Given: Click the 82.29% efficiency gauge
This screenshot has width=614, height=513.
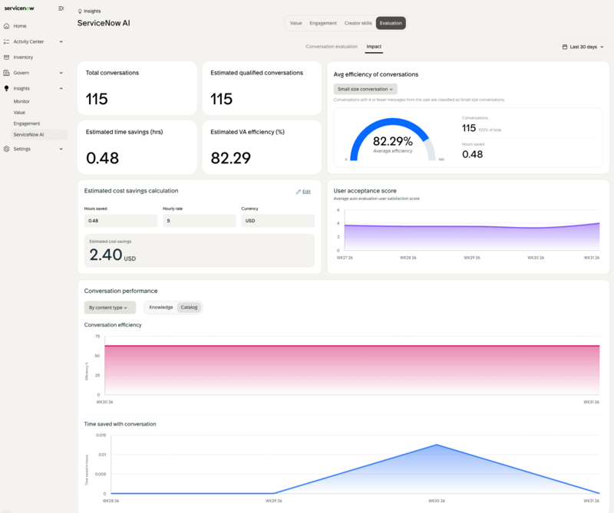Looking at the screenshot, I should (x=392, y=140).
